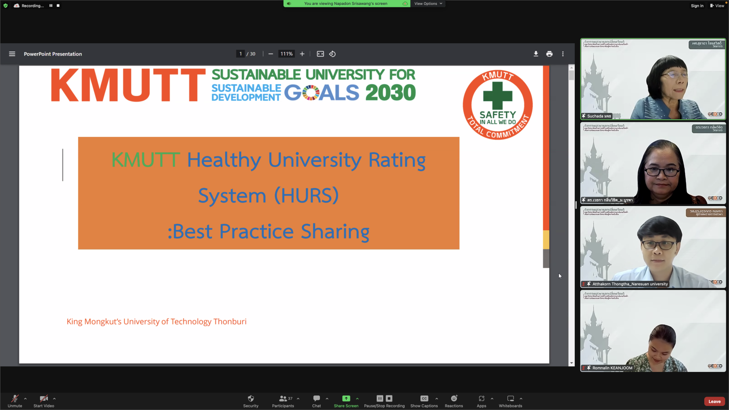Open the Chat panel

[317, 401]
